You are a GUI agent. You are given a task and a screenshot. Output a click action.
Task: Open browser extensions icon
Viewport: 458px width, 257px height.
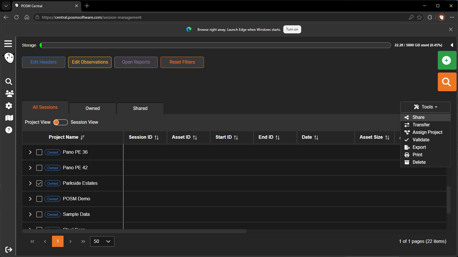pyautogui.click(x=430, y=17)
